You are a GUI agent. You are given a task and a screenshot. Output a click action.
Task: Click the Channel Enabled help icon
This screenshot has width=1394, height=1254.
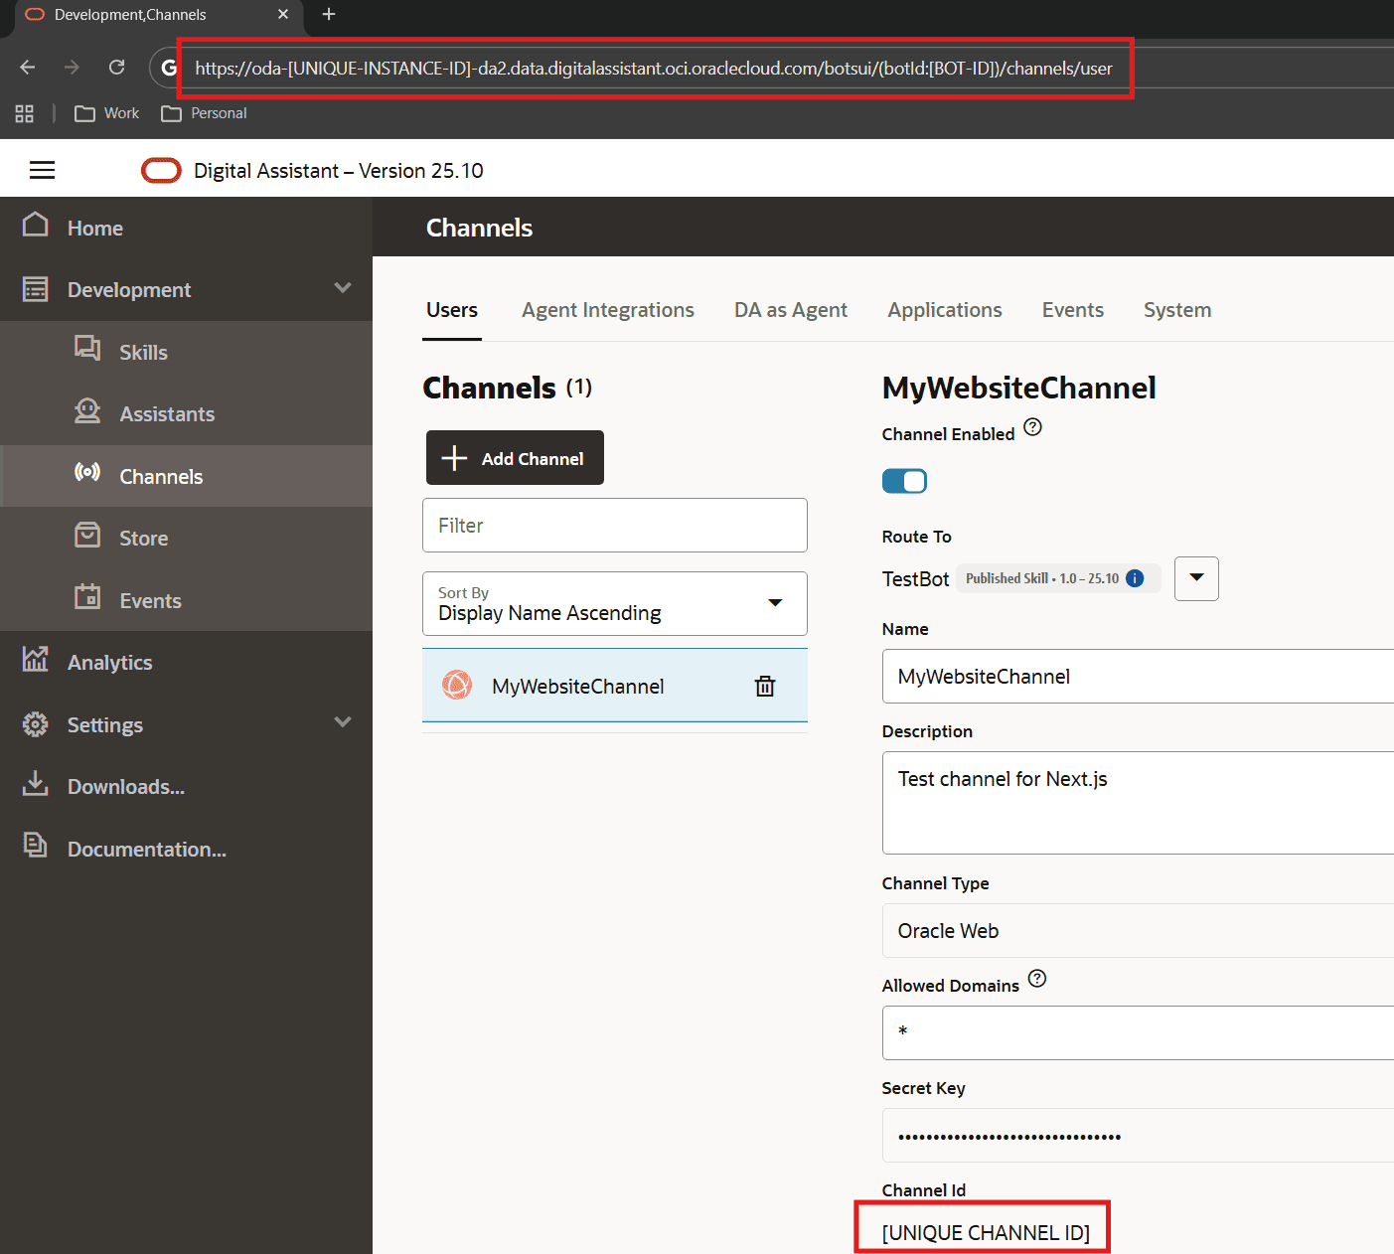pyautogui.click(x=1032, y=427)
